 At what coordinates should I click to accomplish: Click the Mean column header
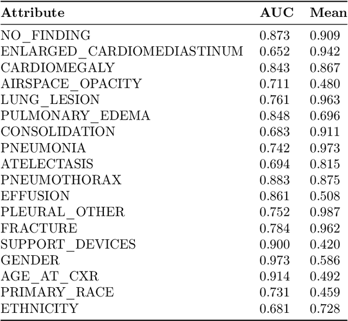pos(328,13)
